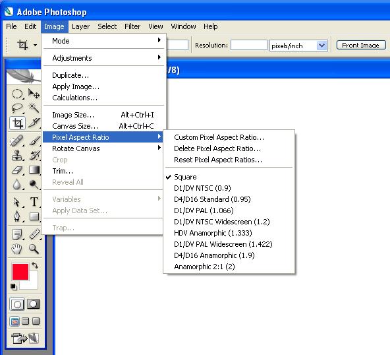Screen dimensions: 390x355
Task: Select the Hand tool
Action: point(16,249)
